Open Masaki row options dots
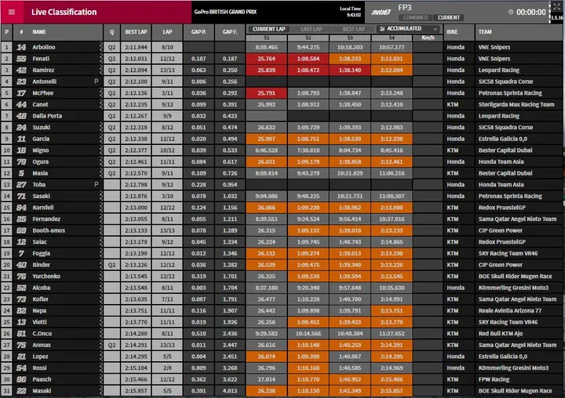This screenshot has width=565, height=398. point(100,391)
